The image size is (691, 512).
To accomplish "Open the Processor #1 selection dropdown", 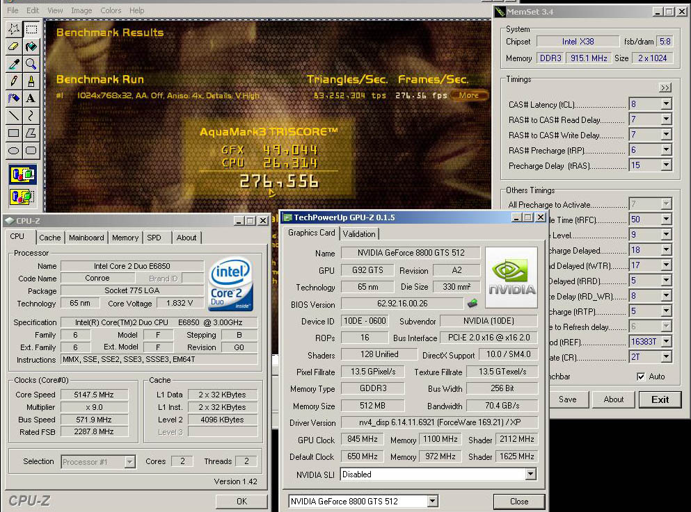I will click(129, 462).
